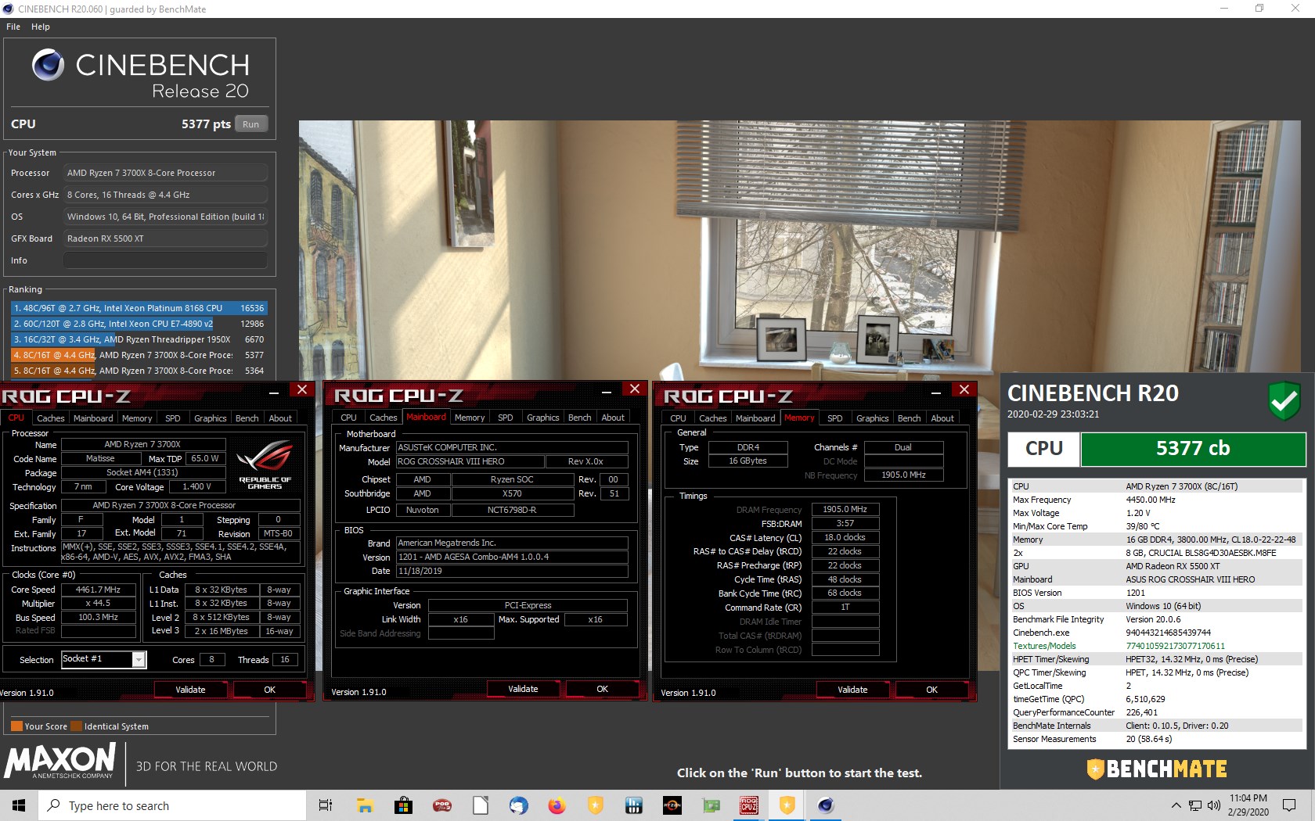Click the empty Info field in Your System
Image resolution: width=1315 pixels, height=821 pixels.
165,260
